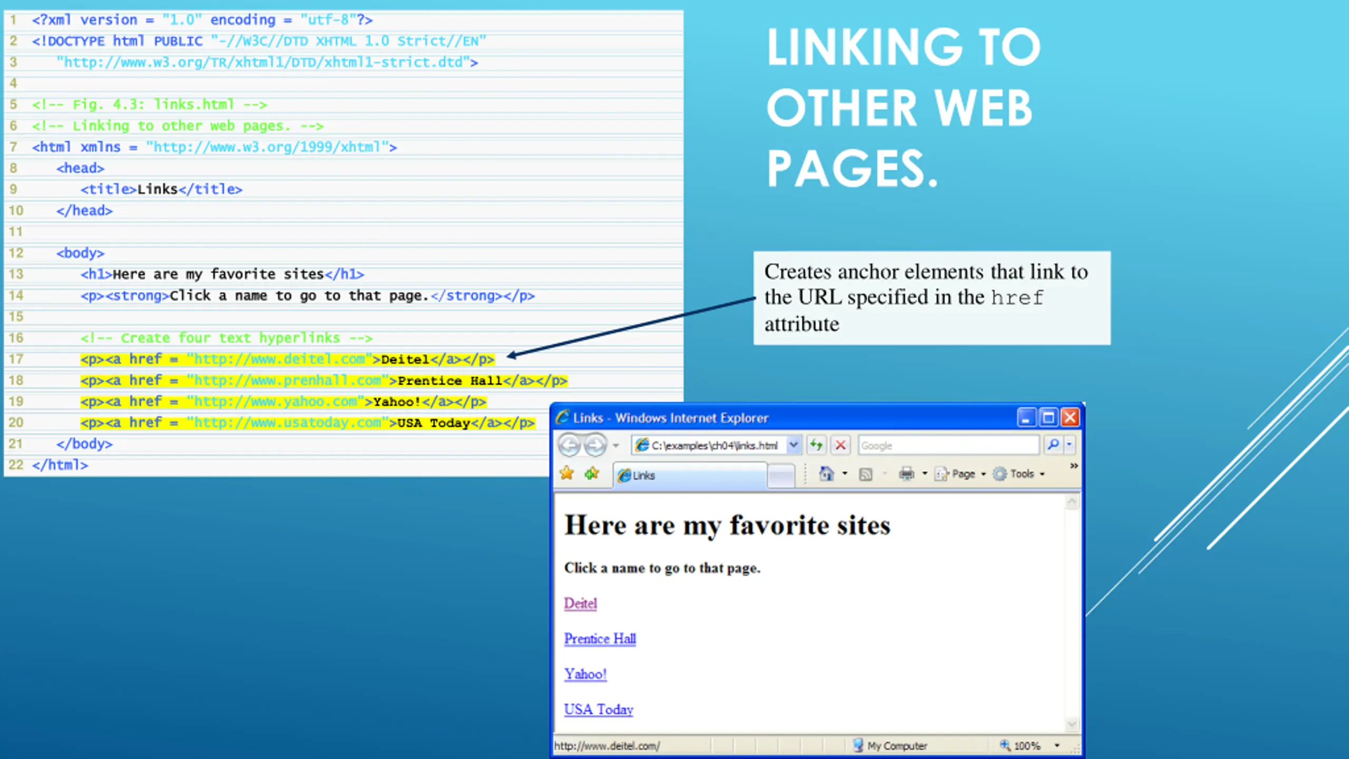1349x759 pixels.
Task: Click code line 18 with the prenhall.com href
Action: tap(324, 381)
